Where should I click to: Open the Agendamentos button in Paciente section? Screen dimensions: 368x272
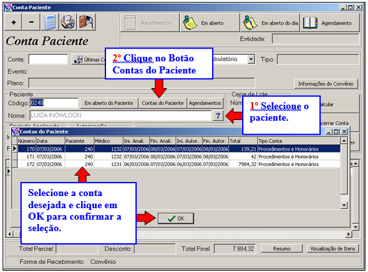pos(205,103)
